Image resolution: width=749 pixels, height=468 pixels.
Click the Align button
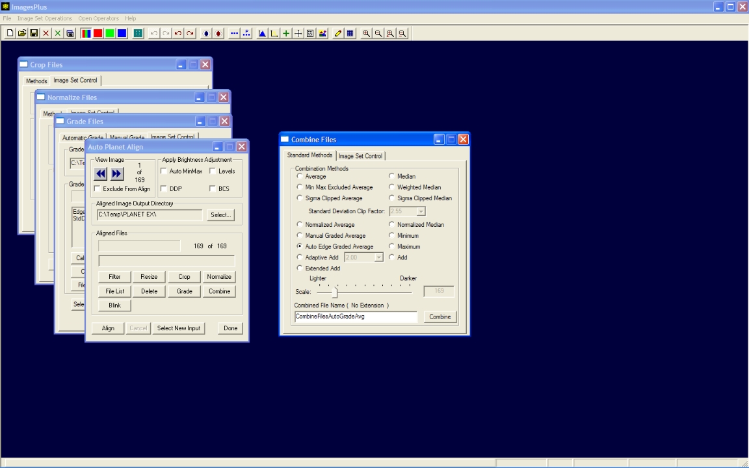tap(108, 328)
